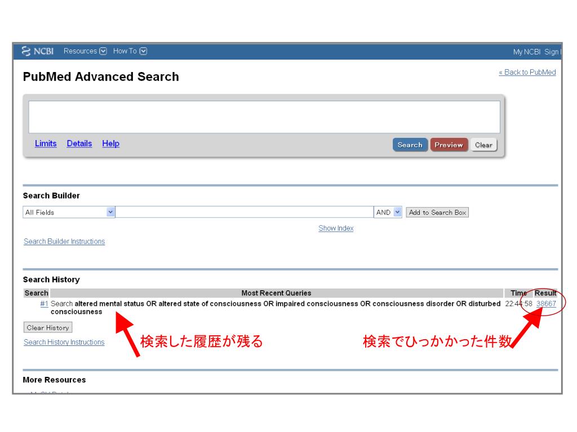Image resolution: width=577 pixels, height=432 pixels.
Task: Click the Clear button
Action: click(483, 145)
